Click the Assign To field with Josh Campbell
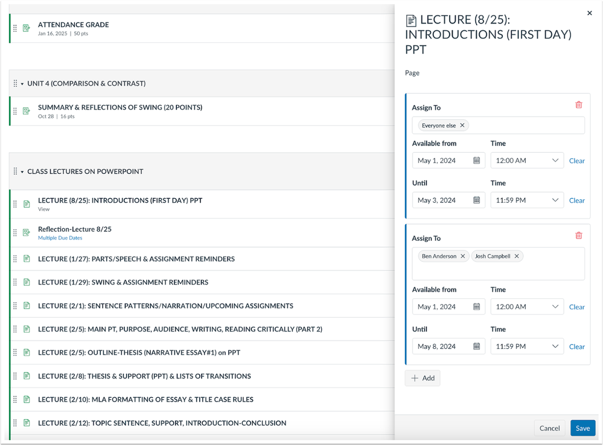Viewport: 603px width, 445px height. pos(499,264)
